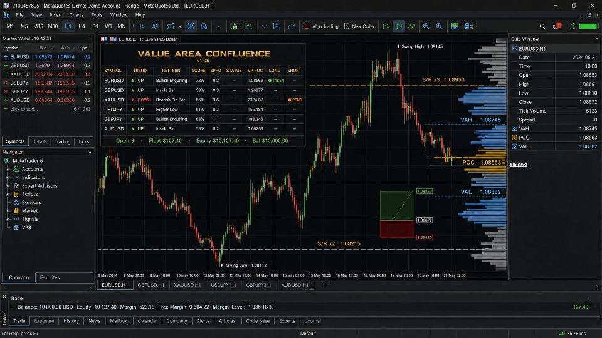Open the line objects dropdown in toolbar
The image size is (602, 338).
pos(218,26)
